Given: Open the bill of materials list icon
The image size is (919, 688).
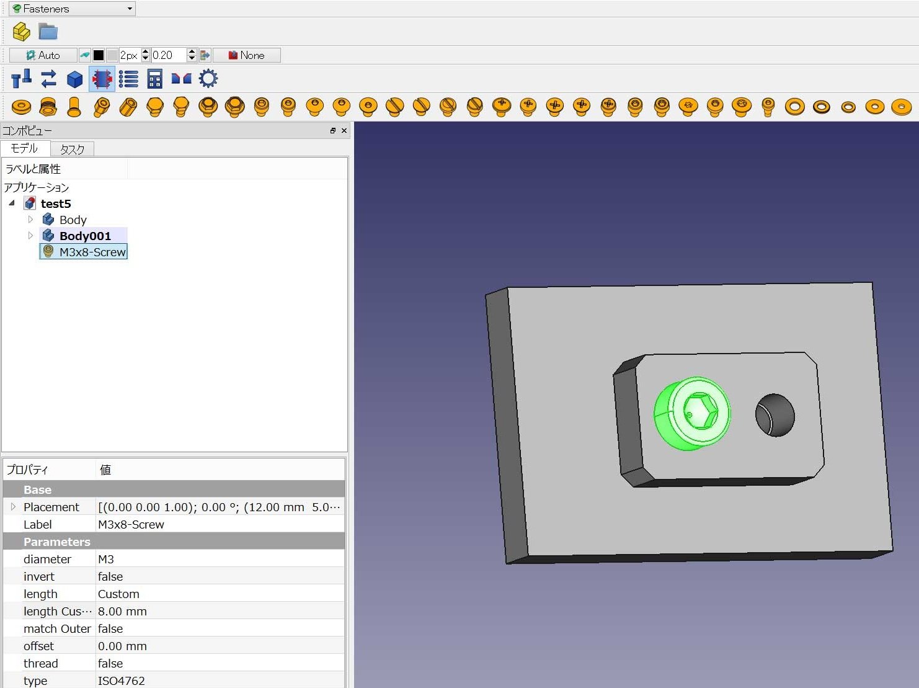Looking at the screenshot, I should pyautogui.click(x=128, y=79).
